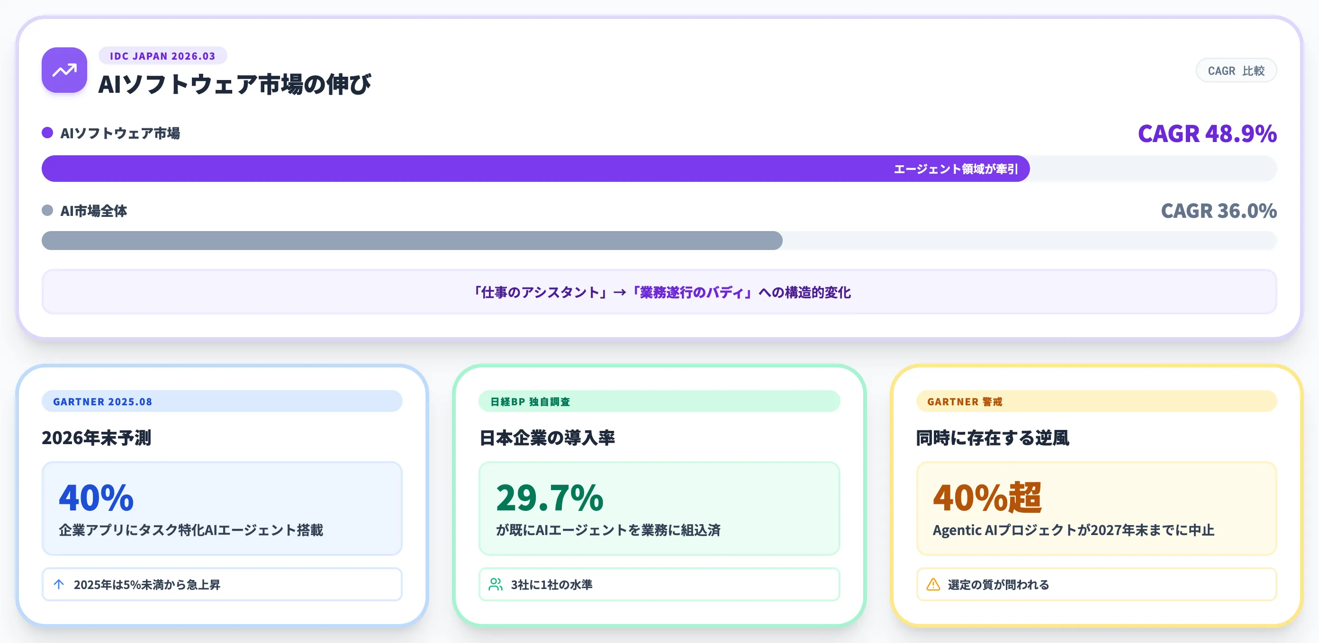Click the gray dot next to AI市場全体
1319x643 pixels.
(x=47, y=210)
